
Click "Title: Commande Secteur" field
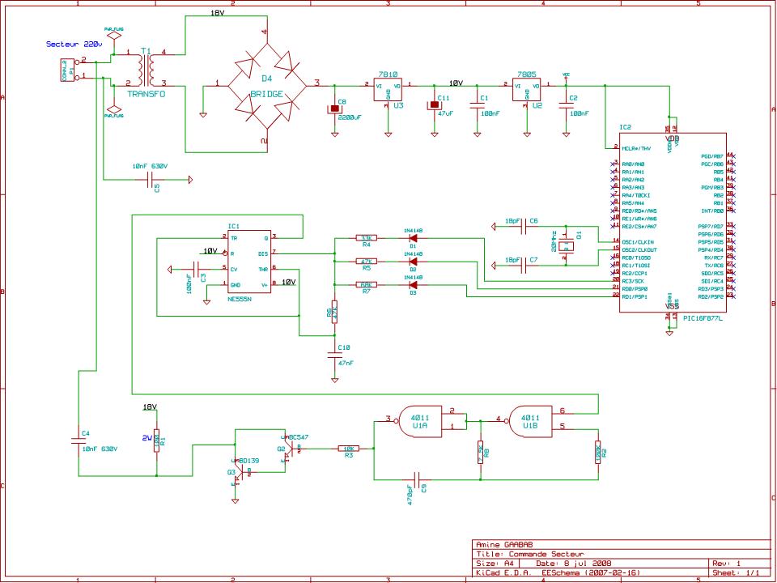pyautogui.click(x=530, y=554)
